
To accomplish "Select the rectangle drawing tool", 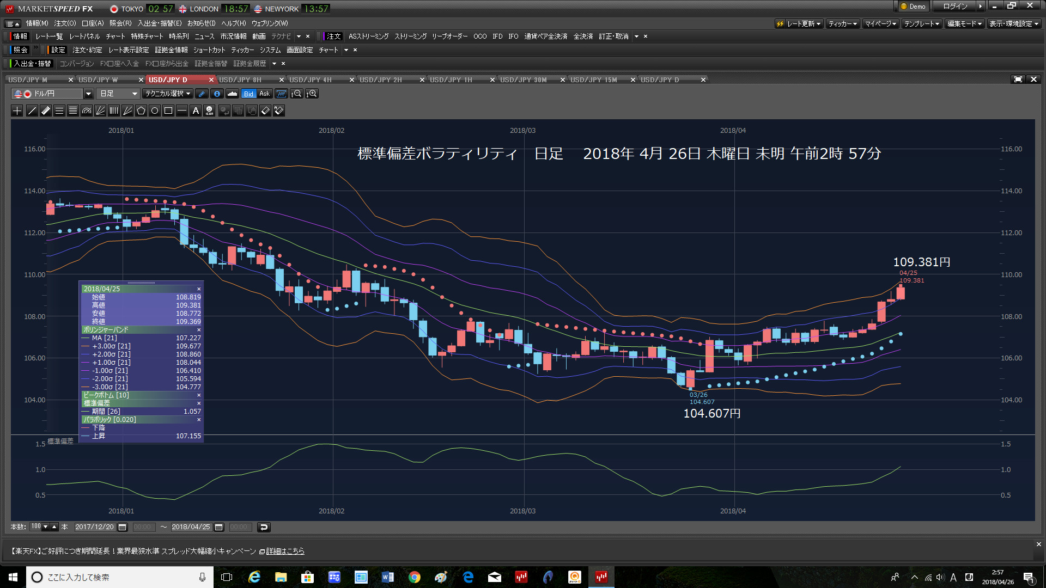I will click(x=168, y=111).
